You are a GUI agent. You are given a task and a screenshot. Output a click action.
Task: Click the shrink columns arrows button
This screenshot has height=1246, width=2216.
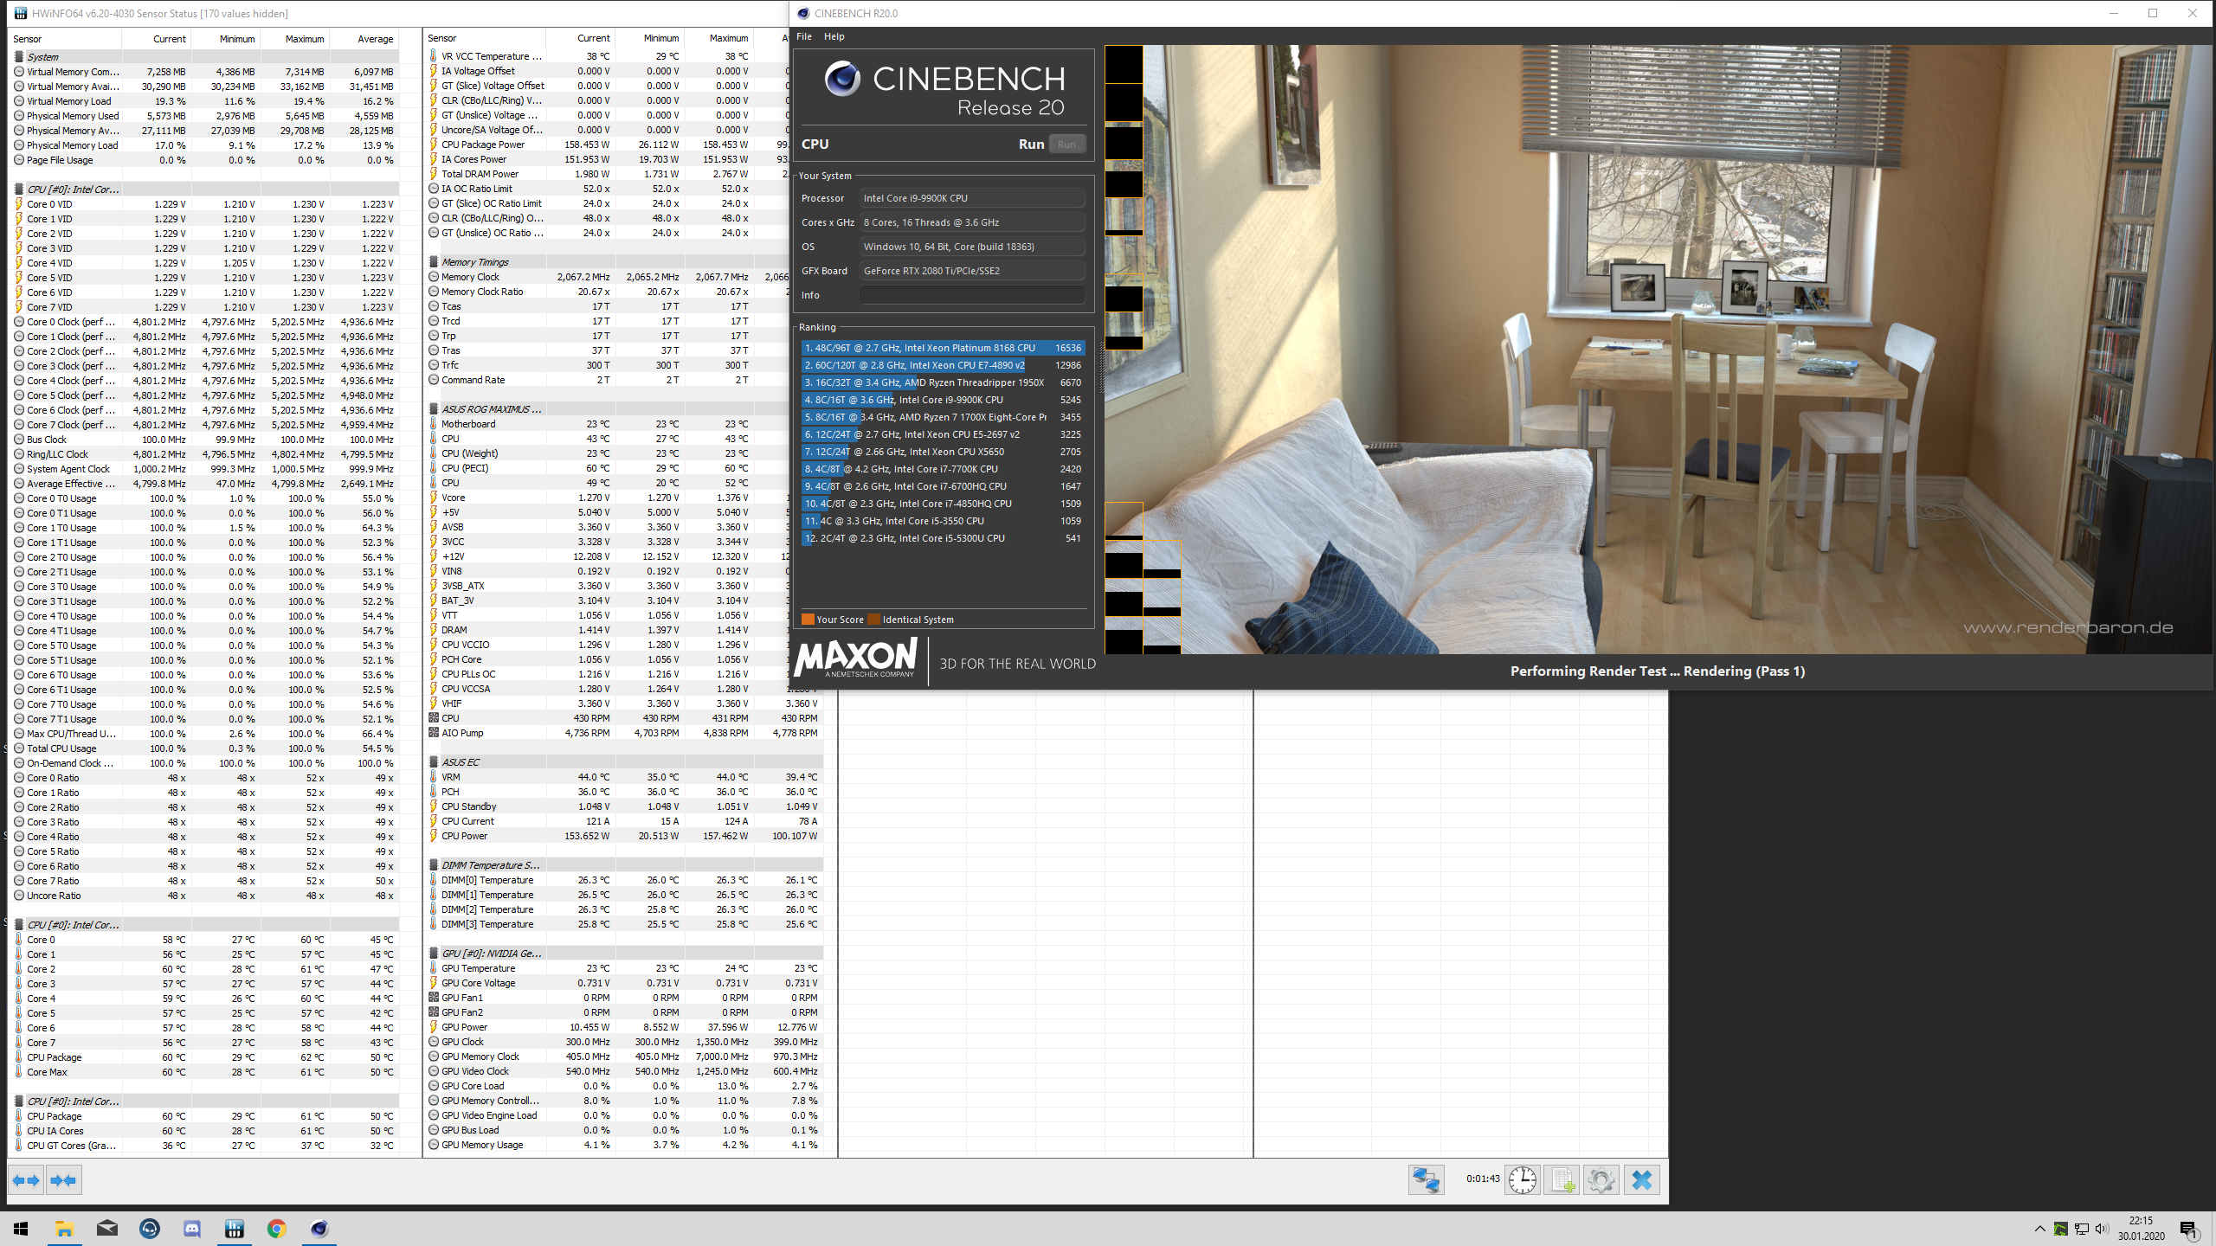pos(63,1180)
